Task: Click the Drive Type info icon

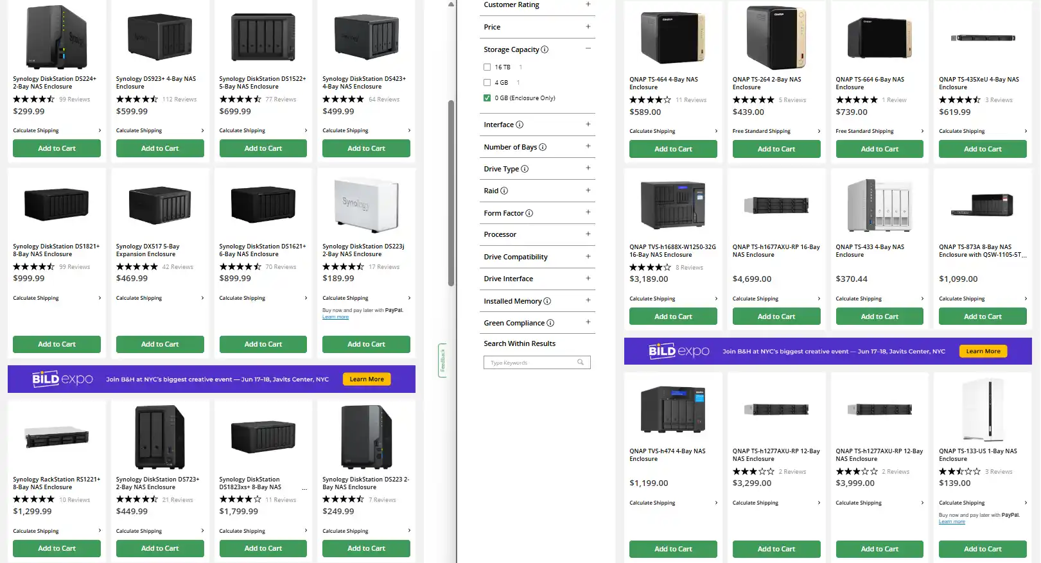Action: pos(525,169)
